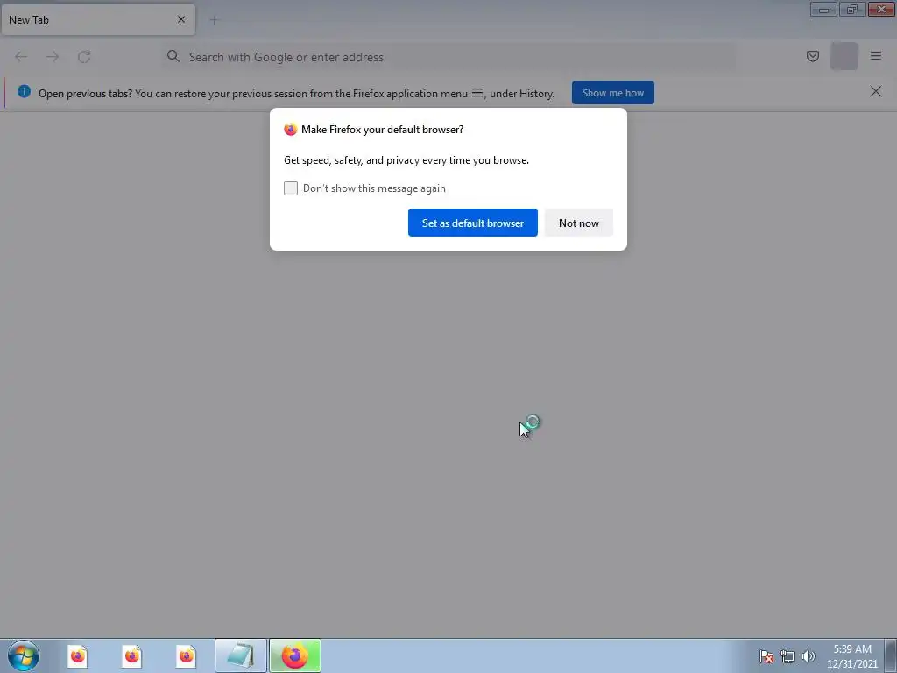The height and width of the screenshot is (673, 897).
Task: Dismiss the restore session notification bar
Action: tap(876, 91)
